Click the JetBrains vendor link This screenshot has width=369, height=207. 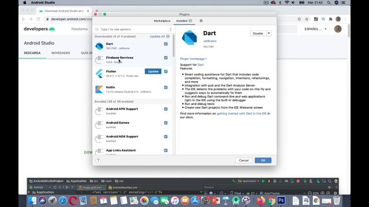point(210,41)
